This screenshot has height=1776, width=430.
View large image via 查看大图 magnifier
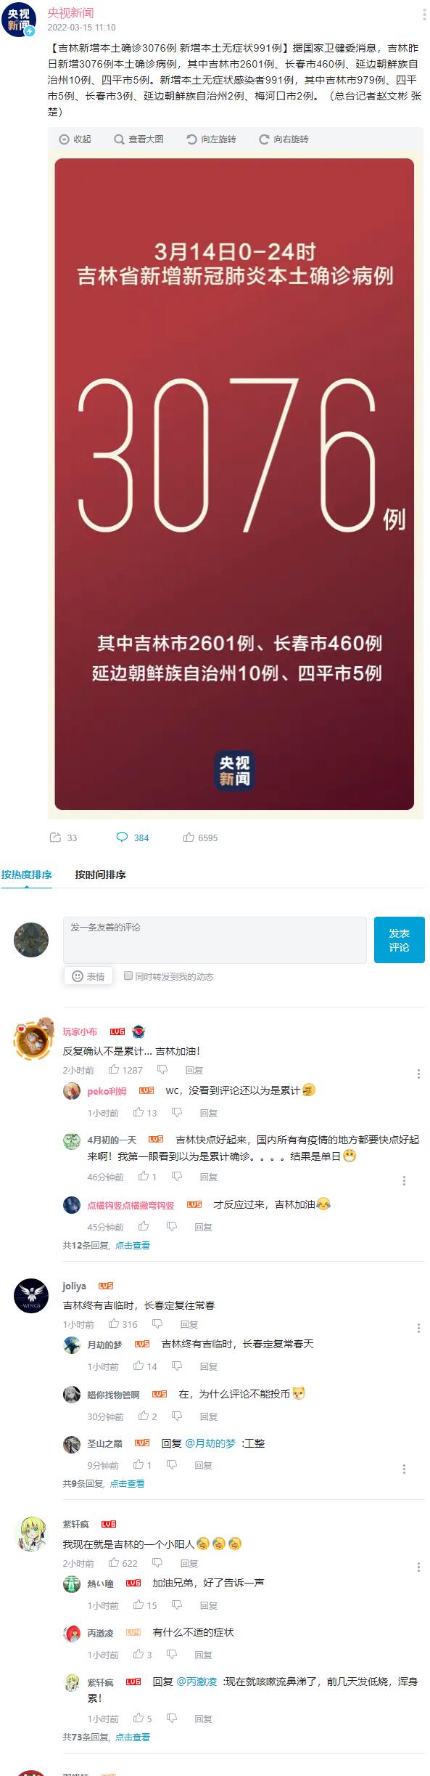138,139
